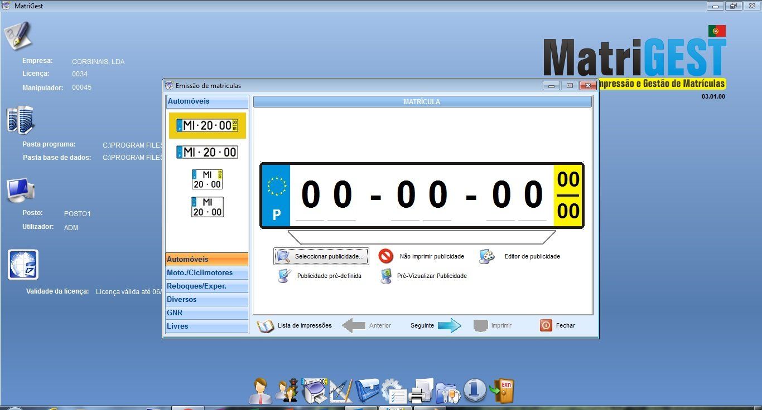Image resolution: width=762 pixels, height=410 pixels.
Task: Click the Posto value POSTO1
Action: tap(78, 214)
